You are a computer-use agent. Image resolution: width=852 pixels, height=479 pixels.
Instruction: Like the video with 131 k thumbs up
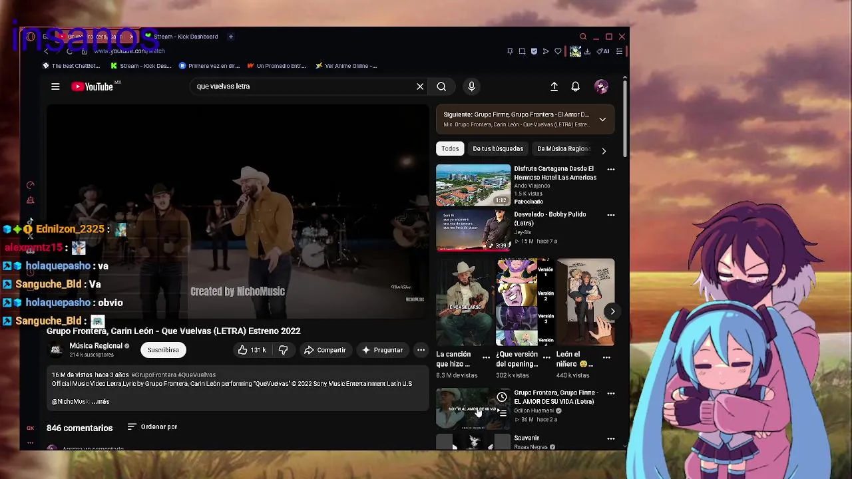(252, 350)
